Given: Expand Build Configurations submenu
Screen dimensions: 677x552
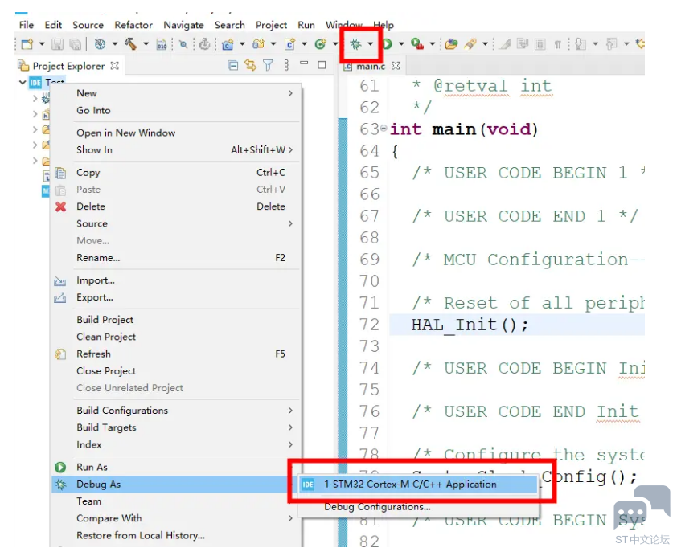Looking at the screenshot, I should (290, 411).
